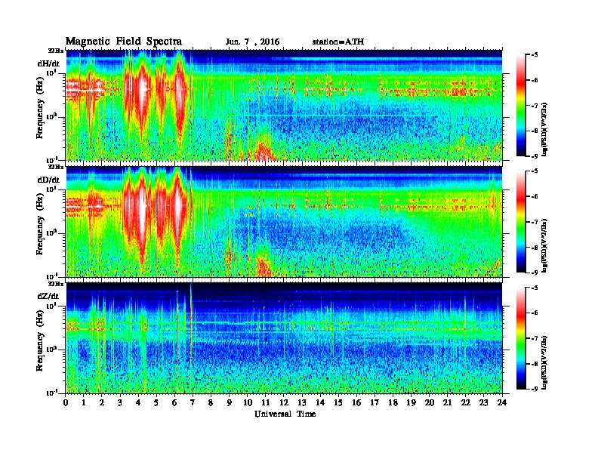Image resolution: width=598 pixels, height=462 pixels.
Task: Click the dD/dt spectrogram plot
Action: click(x=284, y=221)
